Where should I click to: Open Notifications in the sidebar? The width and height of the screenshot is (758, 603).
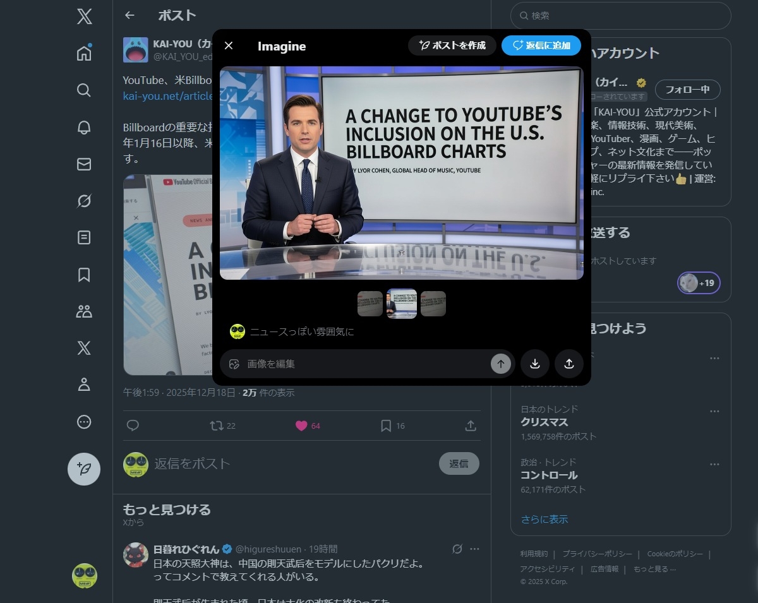(83, 126)
